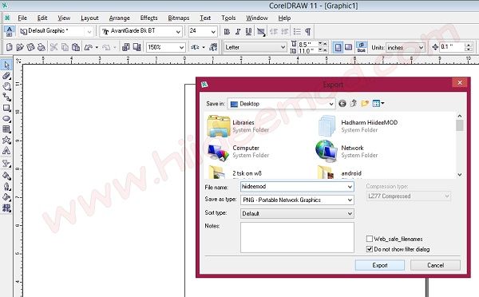Select the Text tool in toolbox
Image resolution: width=479 pixels, height=297 pixels.
tap(6, 151)
